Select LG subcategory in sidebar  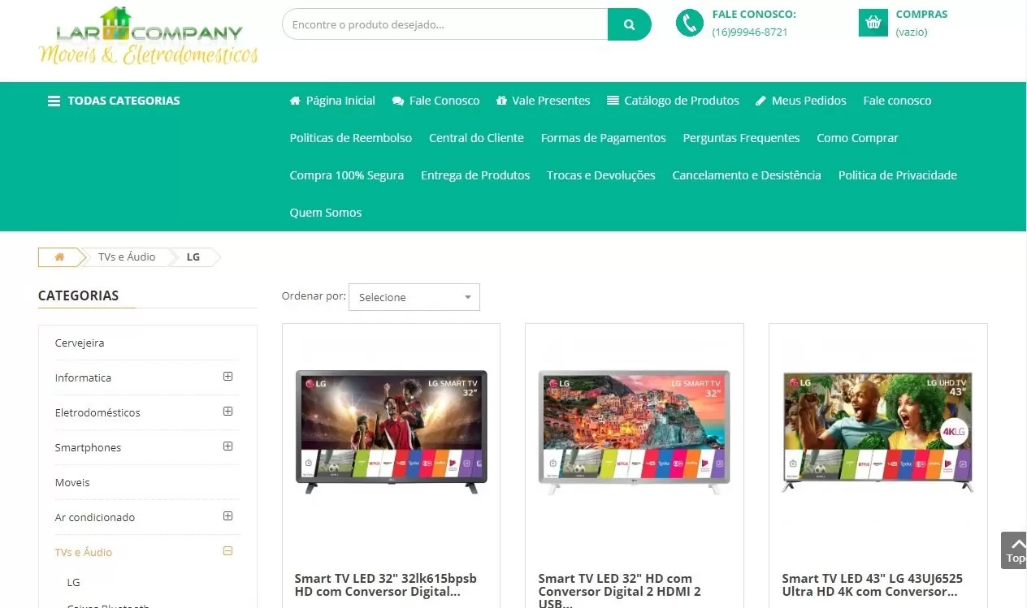pos(74,582)
